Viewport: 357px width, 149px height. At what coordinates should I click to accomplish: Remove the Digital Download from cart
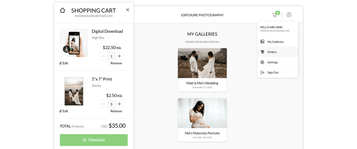pos(116,64)
